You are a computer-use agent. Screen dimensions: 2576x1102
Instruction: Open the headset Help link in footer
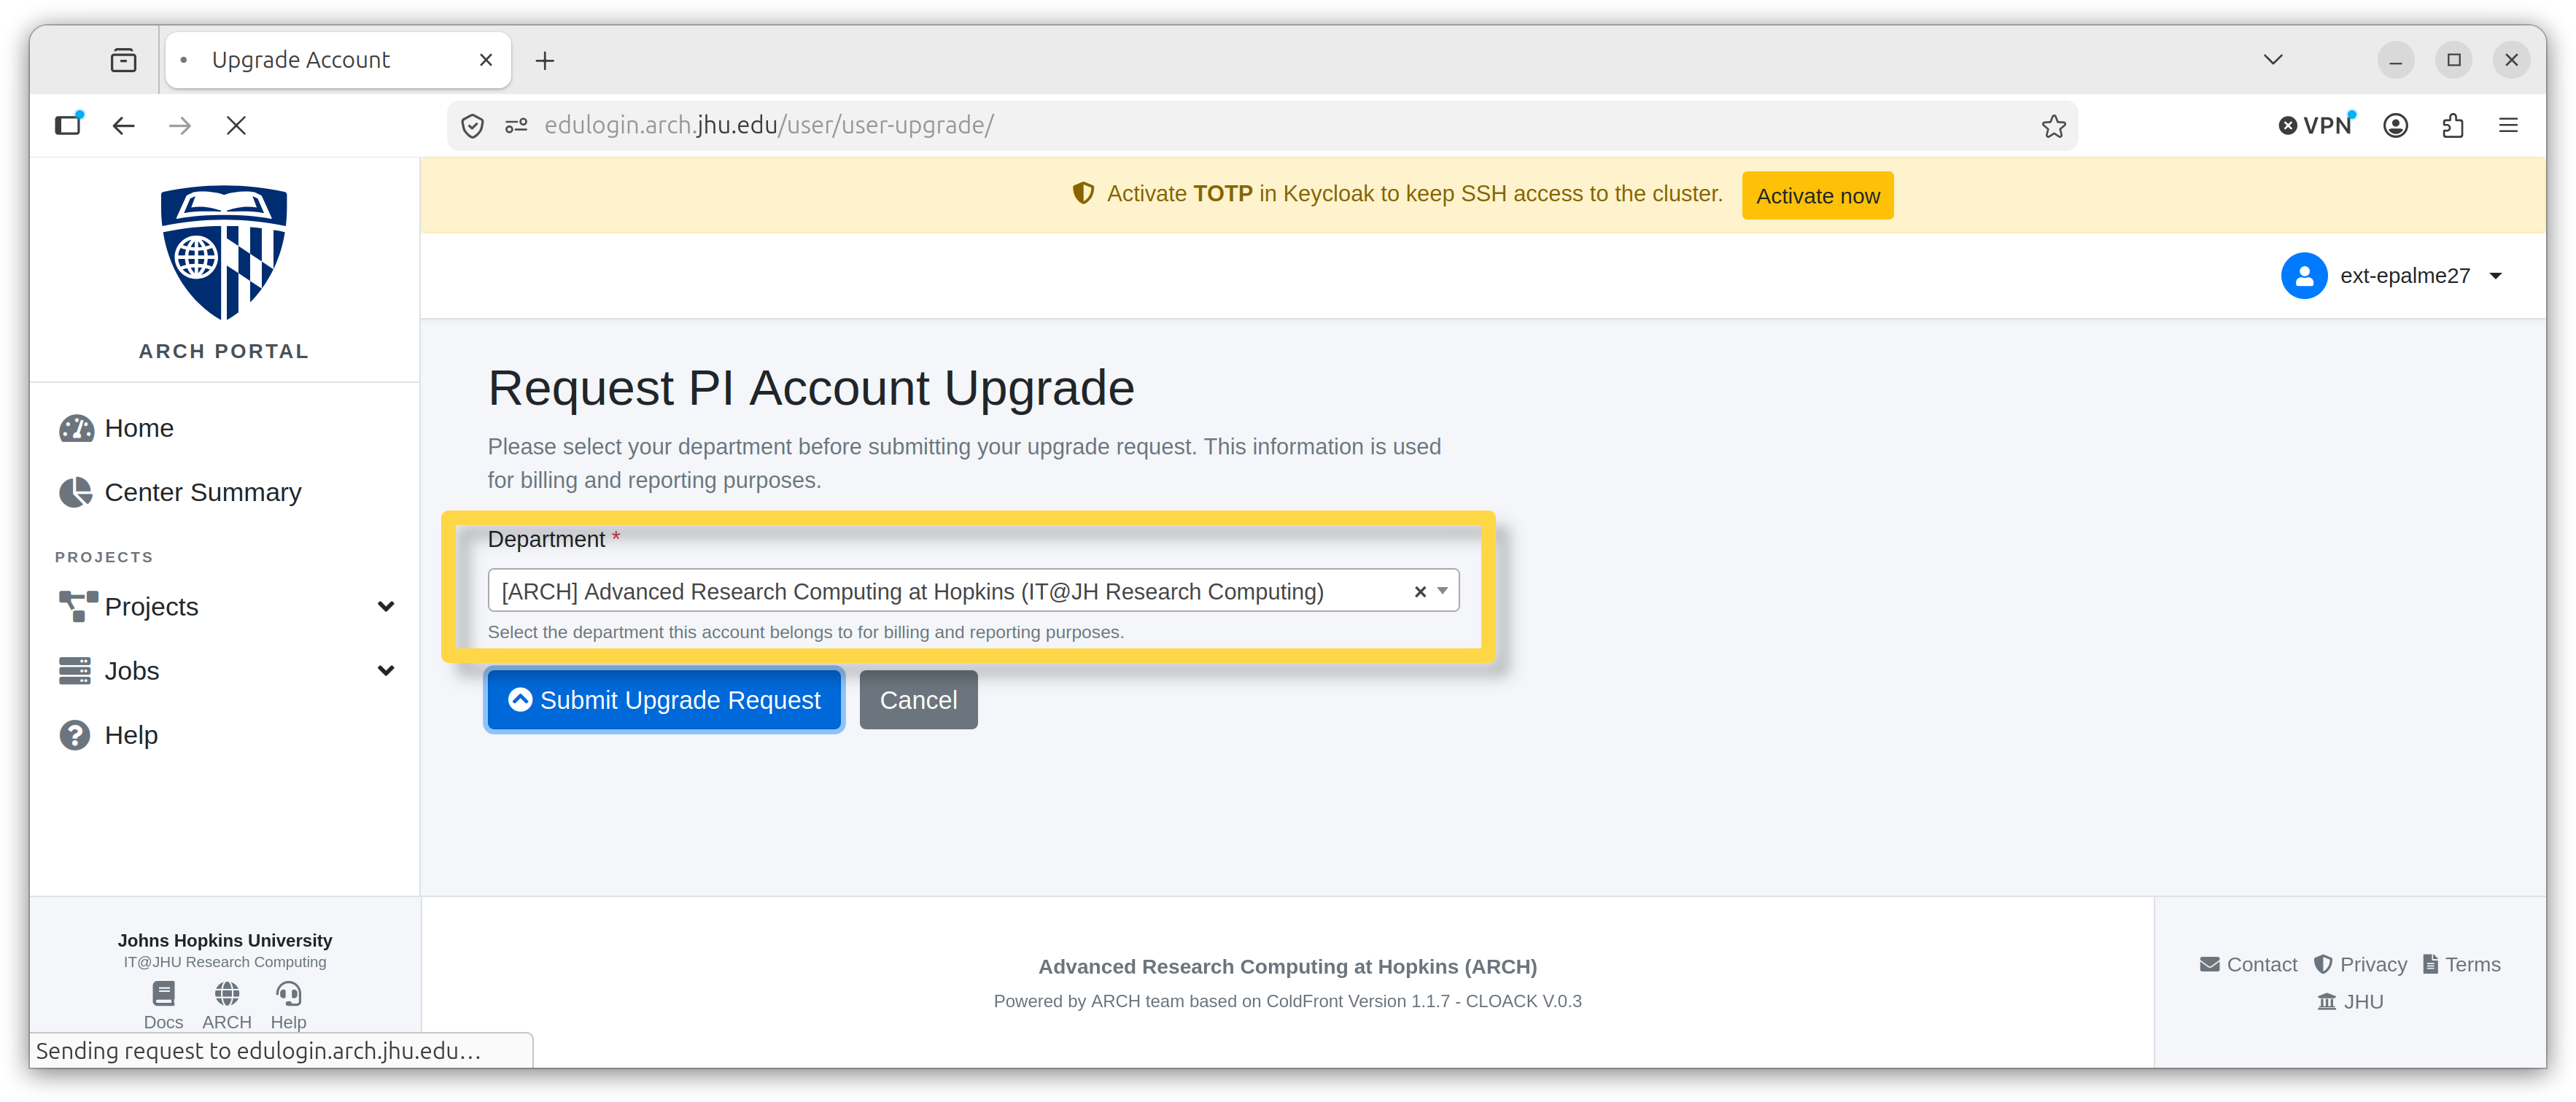[288, 1005]
